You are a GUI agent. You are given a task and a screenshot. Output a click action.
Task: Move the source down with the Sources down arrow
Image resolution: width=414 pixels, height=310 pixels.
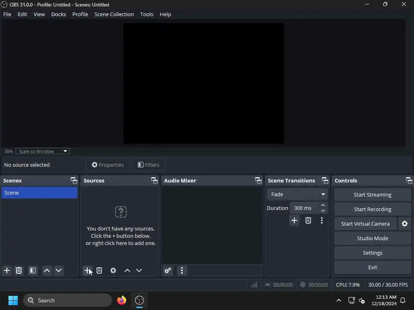[139, 270]
